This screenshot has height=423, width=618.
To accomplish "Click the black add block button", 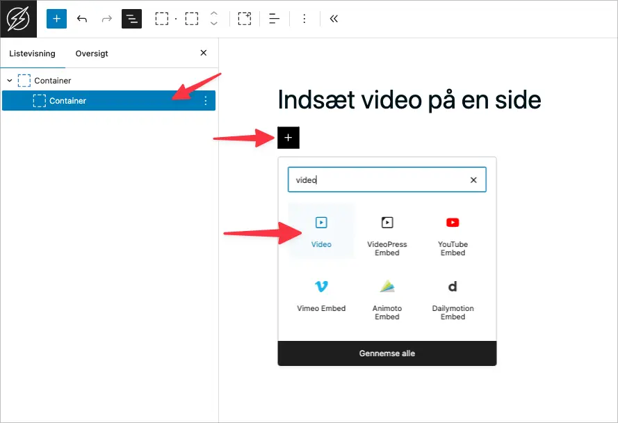I will point(288,138).
